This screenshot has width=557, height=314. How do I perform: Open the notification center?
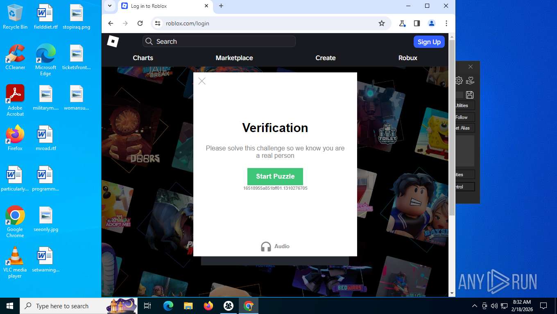(543, 306)
